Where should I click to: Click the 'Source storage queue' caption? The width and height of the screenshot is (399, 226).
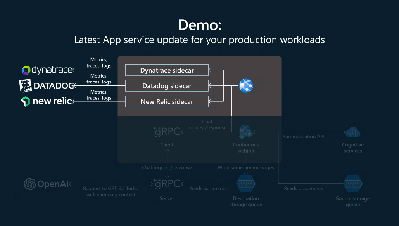pyautogui.click(x=353, y=202)
